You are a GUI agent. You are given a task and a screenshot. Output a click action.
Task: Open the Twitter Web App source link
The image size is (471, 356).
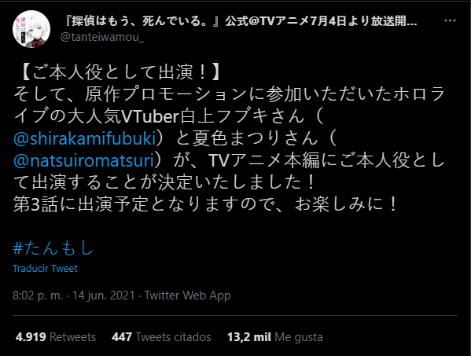[x=187, y=295]
